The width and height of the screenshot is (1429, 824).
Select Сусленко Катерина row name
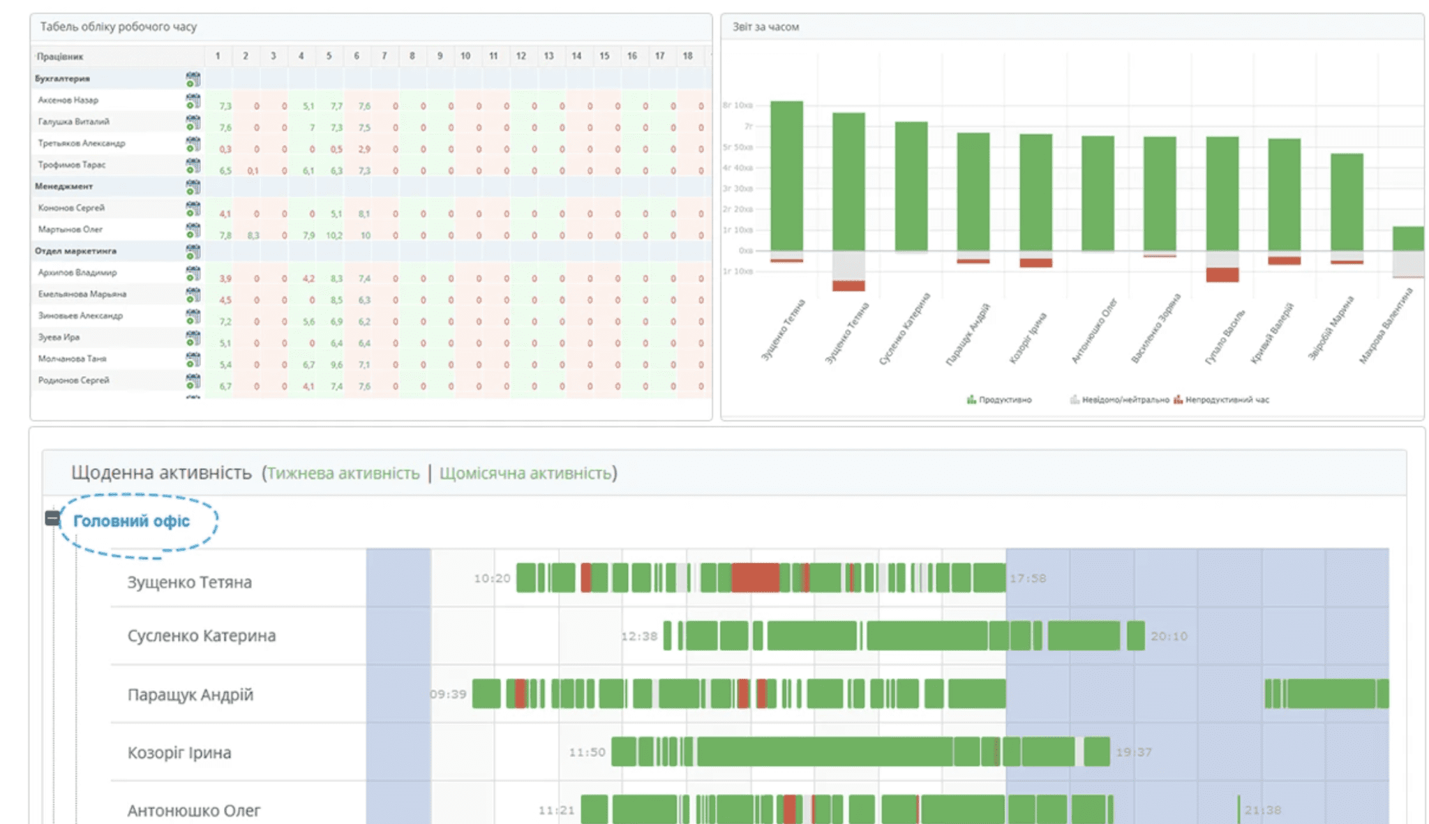point(201,636)
